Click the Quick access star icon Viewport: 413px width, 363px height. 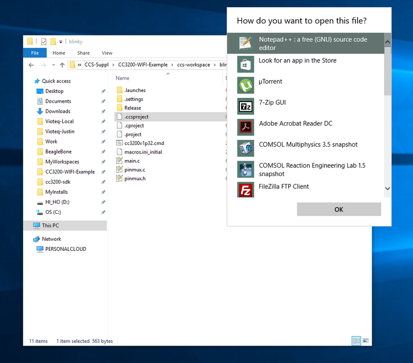(x=37, y=81)
